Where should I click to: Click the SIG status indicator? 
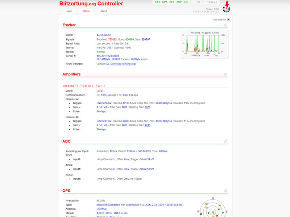click(x=186, y=2)
